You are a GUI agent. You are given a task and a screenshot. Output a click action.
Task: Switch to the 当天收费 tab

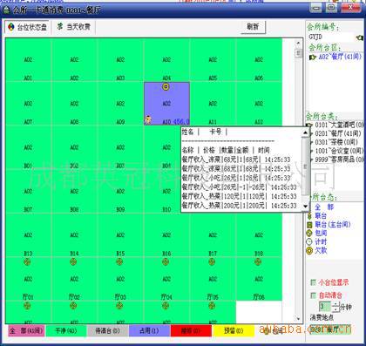pos(74,27)
